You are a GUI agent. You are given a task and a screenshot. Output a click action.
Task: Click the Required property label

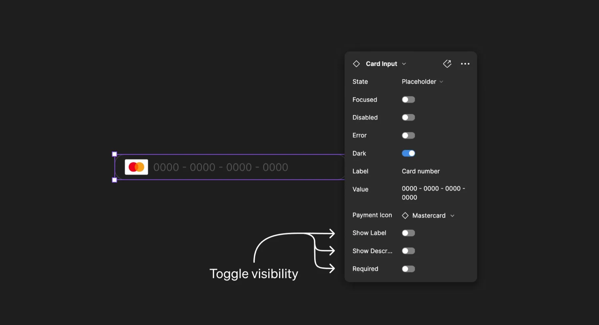[365, 269]
